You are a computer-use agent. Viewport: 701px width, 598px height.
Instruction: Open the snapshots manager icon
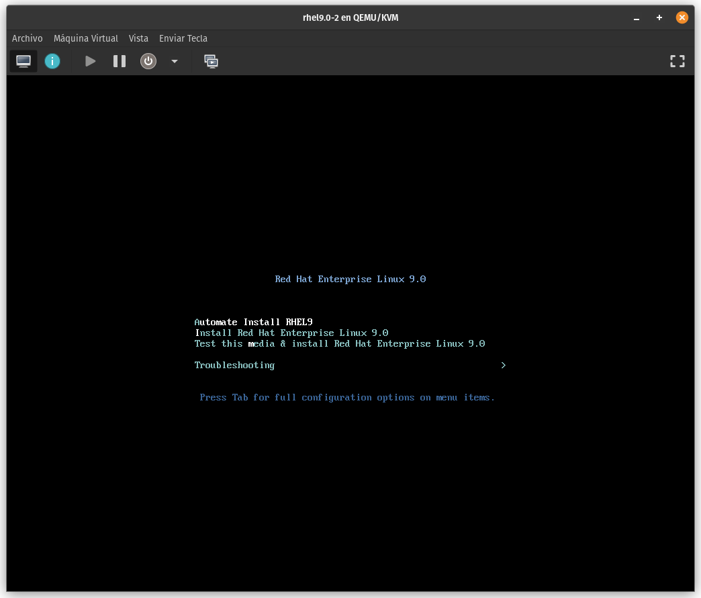coord(211,61)
